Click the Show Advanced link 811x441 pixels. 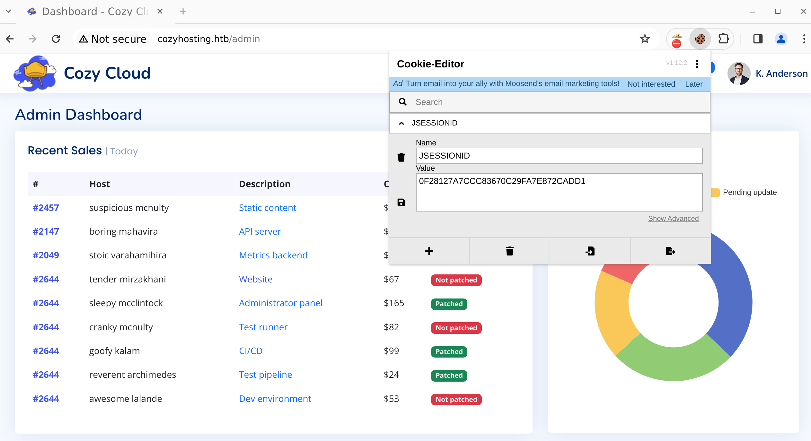pos(673,218)
